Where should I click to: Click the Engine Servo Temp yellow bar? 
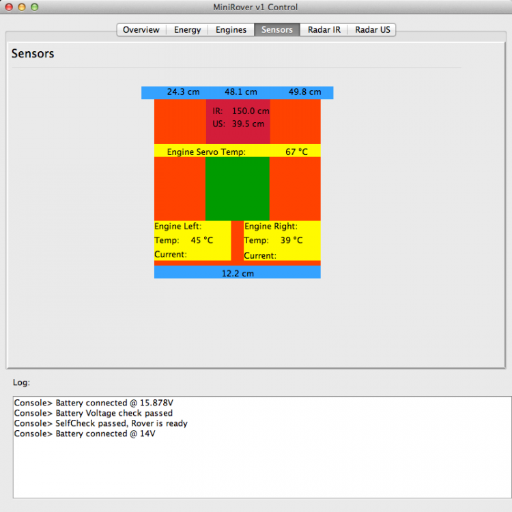tap(237, 152)
